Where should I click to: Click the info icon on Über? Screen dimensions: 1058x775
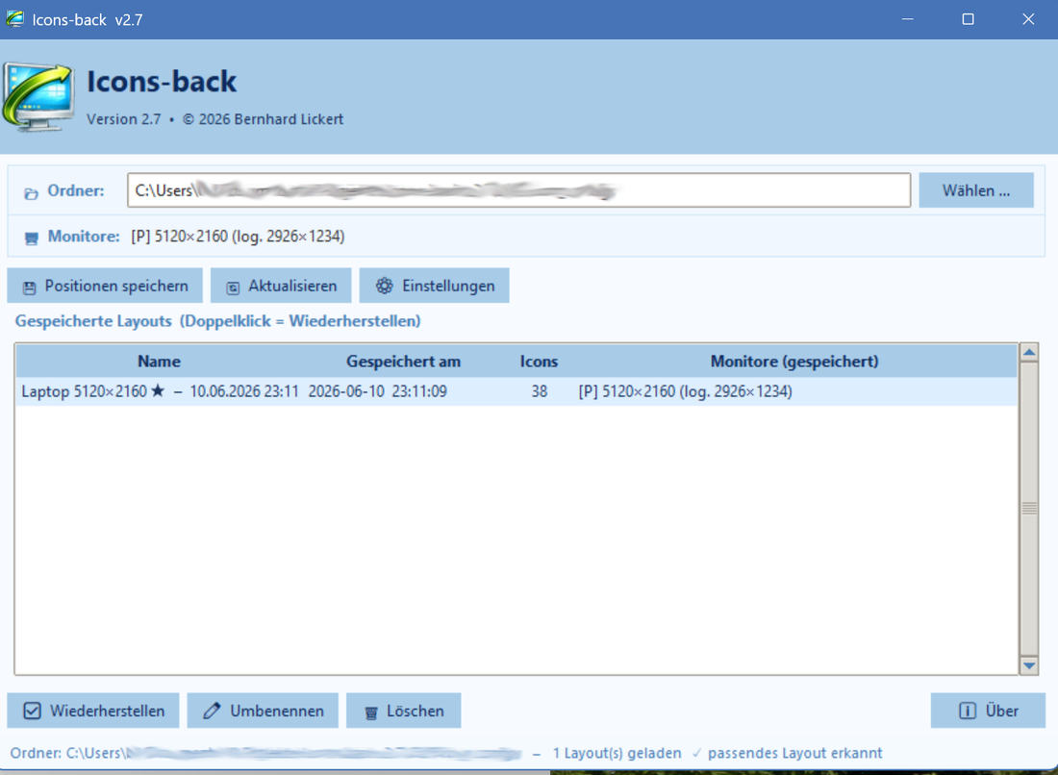pyautogui.click(x=967, y=711)
